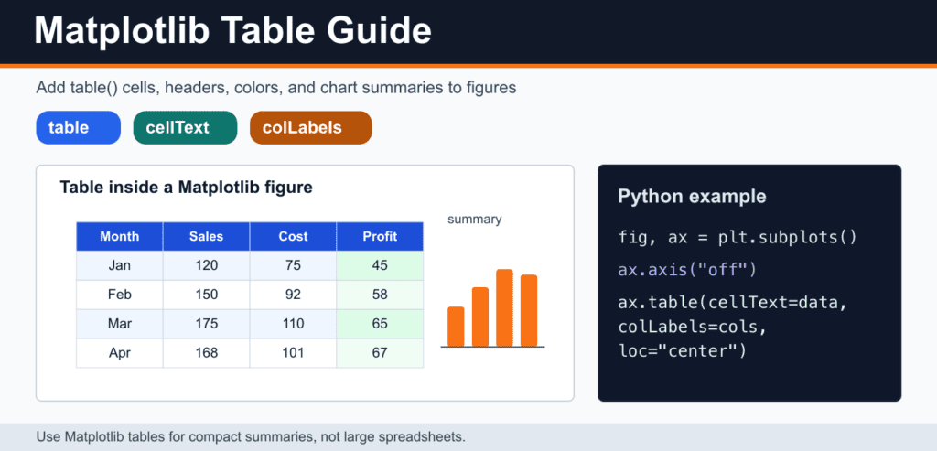937x451 pixels.
Task: Click the tallest bar in summary chart
Action: click(x=504, y=307)
